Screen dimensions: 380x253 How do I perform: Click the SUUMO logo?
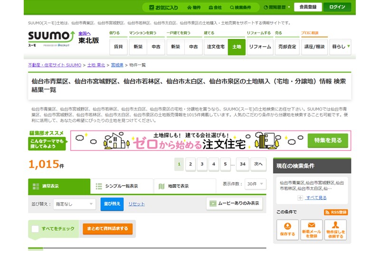point(51,37)
